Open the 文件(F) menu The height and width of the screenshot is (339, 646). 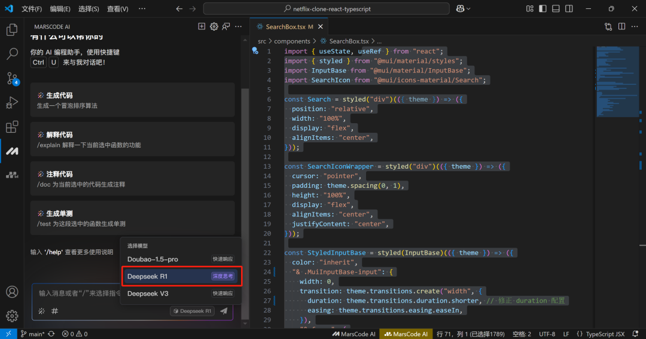tap(32, 9)
